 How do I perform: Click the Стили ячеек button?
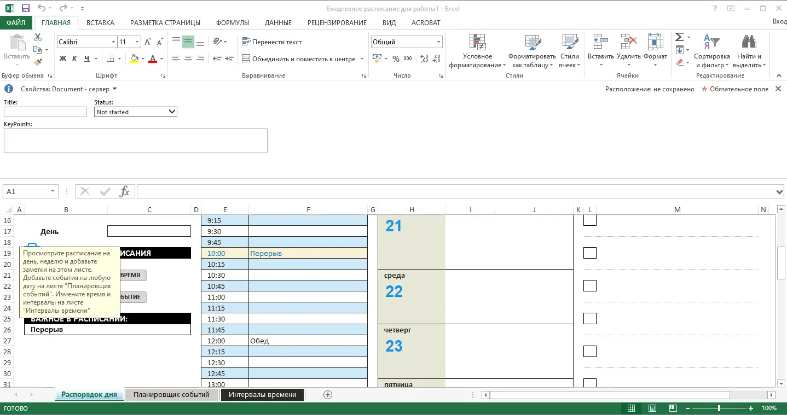pos(569,51)
